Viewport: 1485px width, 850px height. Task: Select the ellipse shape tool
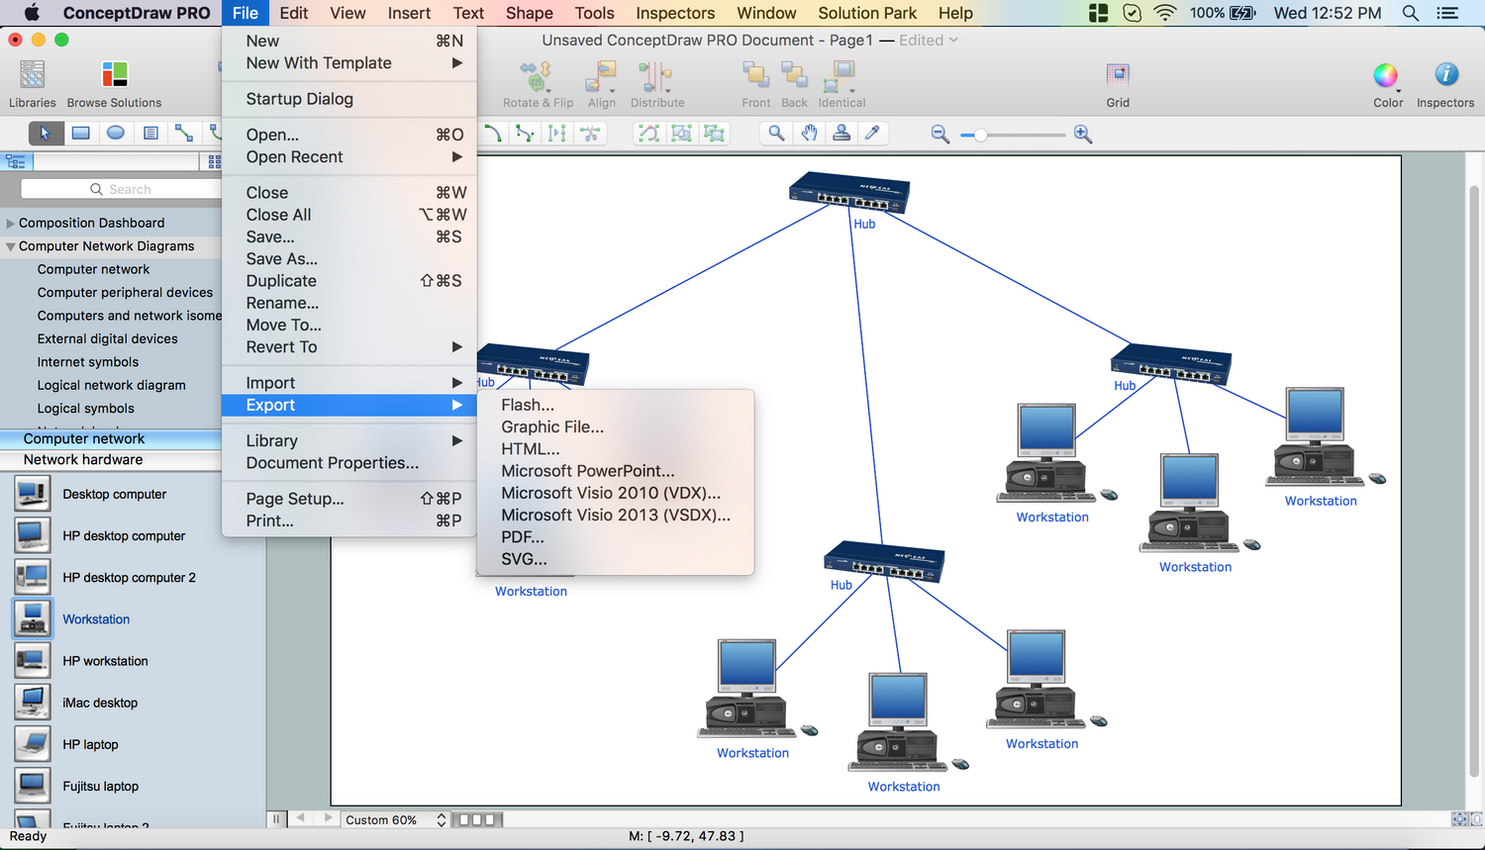click(x=116, y=133)
